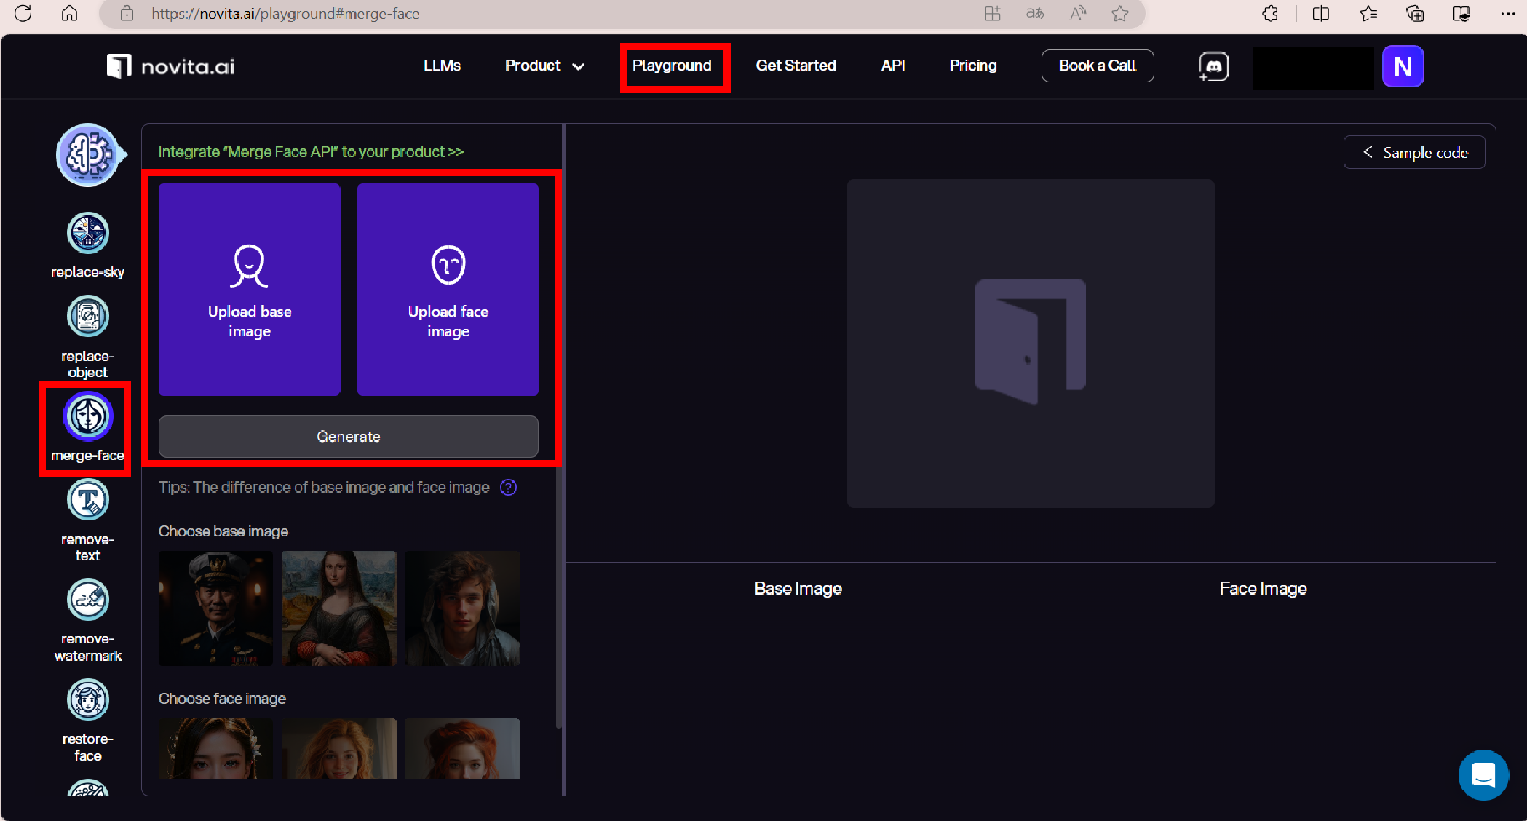The height and width of the screenshot is (821, 1527).
Task: Click the Upload base image tile
Action: point(250,290)
